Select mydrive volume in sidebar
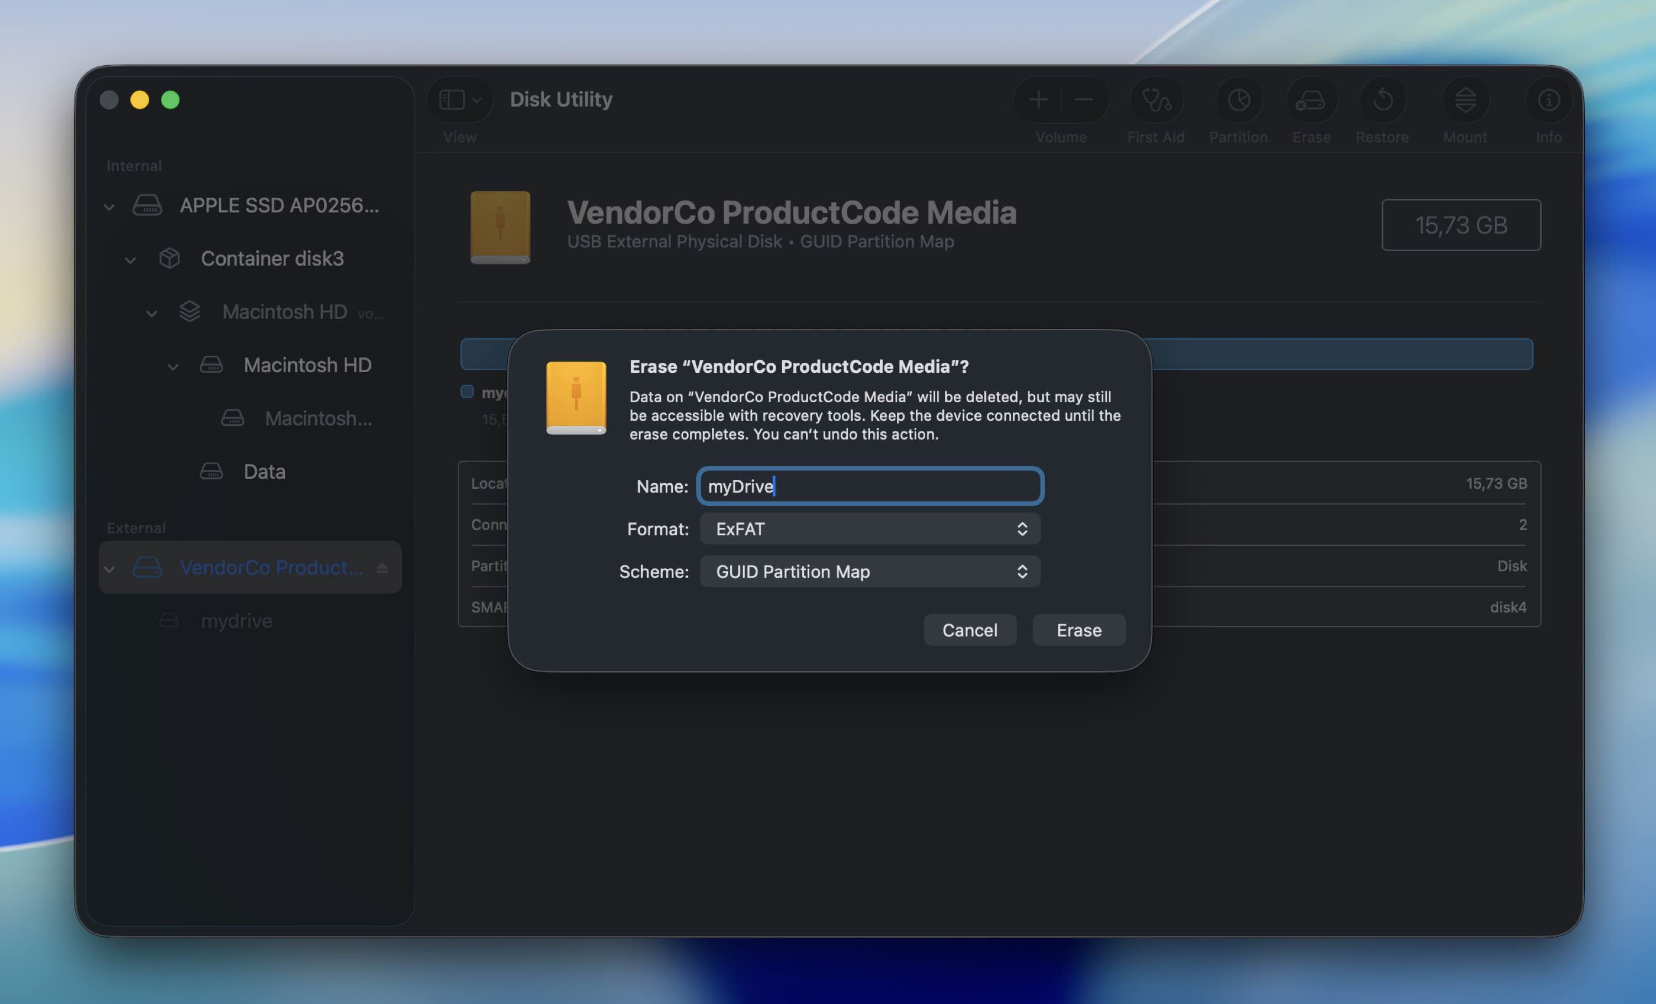 (x=237, y=621)
